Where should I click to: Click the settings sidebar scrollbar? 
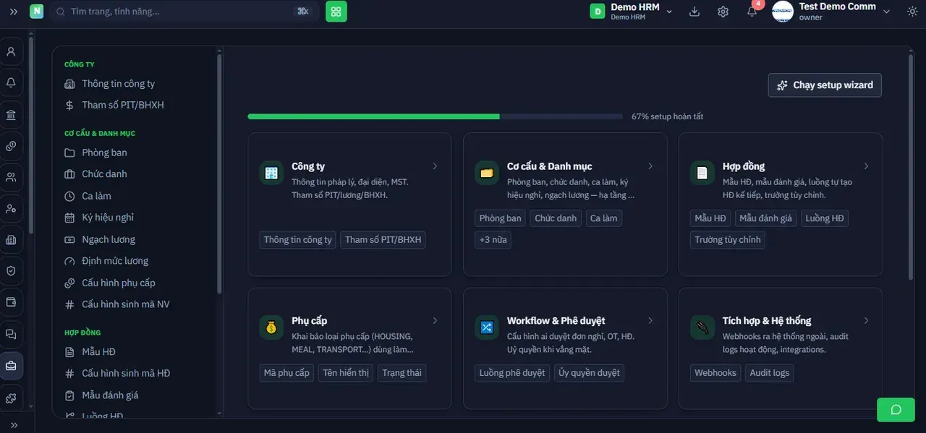[219, 173]
